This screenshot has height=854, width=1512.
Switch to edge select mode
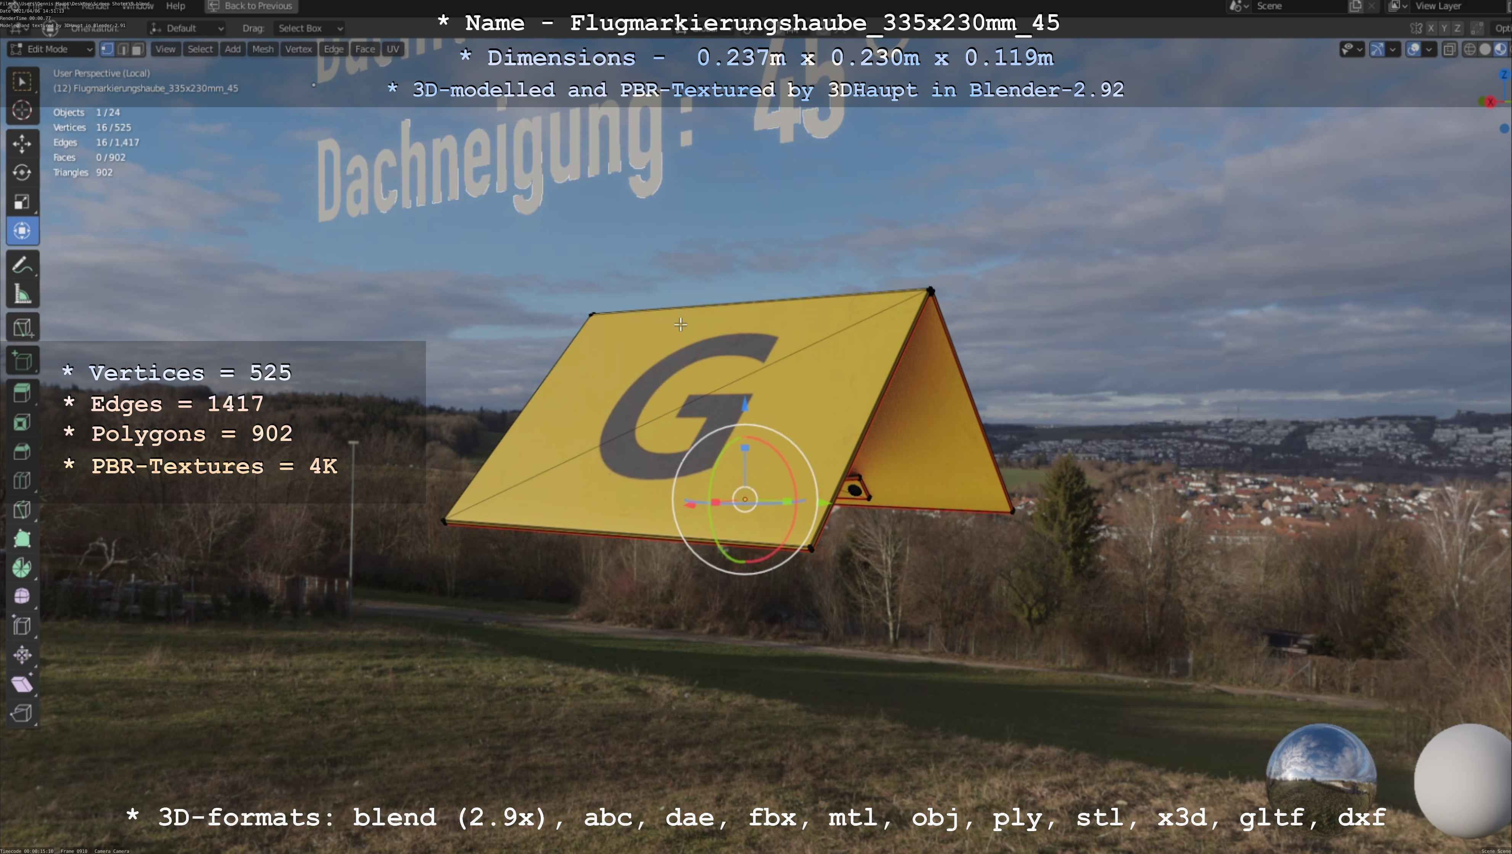point(123,49)
